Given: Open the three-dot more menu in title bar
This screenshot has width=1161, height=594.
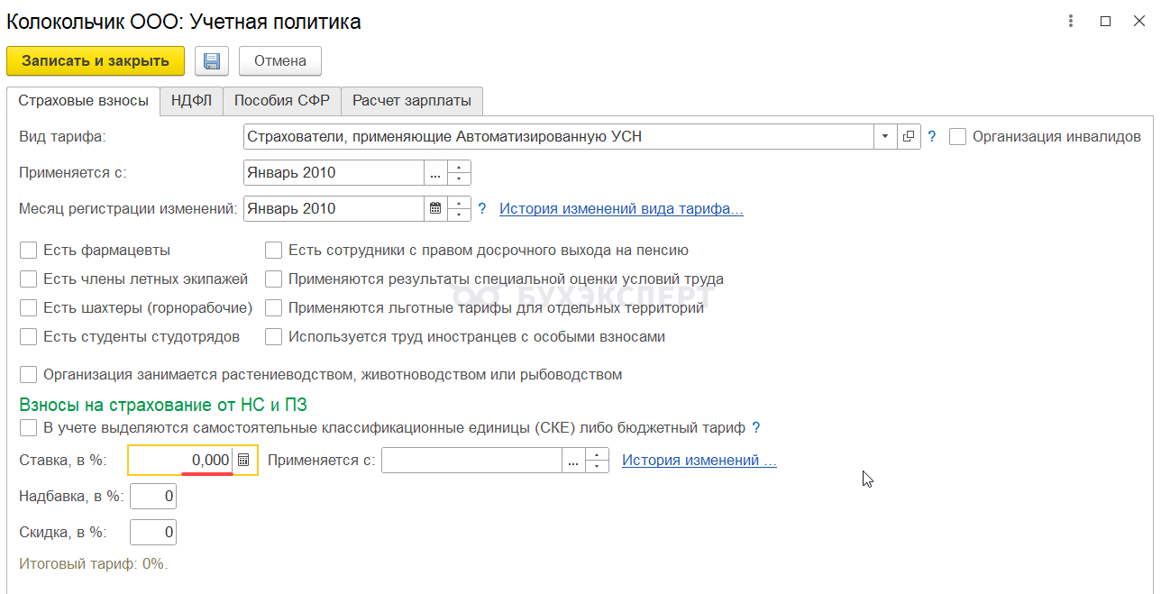Looking at the screenshot, I should pyautogui.click(x=1070, y=22).
